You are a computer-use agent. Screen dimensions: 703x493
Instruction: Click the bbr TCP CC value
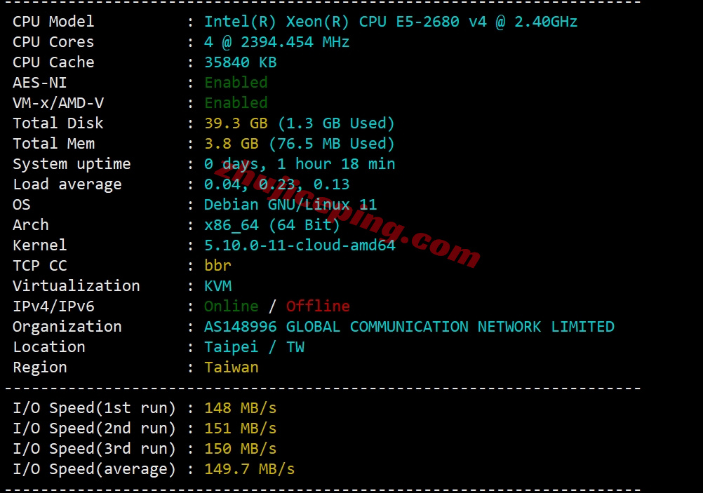click(217, 266)
